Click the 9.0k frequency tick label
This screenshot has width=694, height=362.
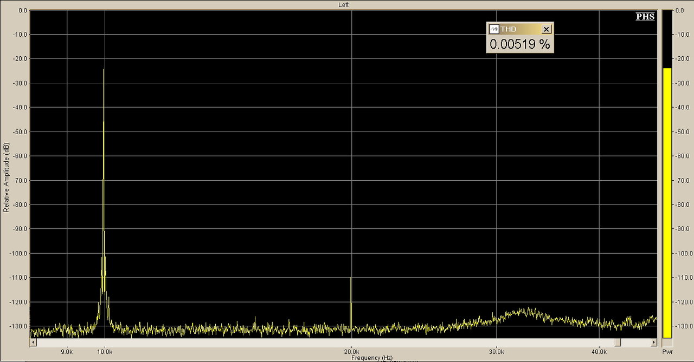[x=67, y=351]
